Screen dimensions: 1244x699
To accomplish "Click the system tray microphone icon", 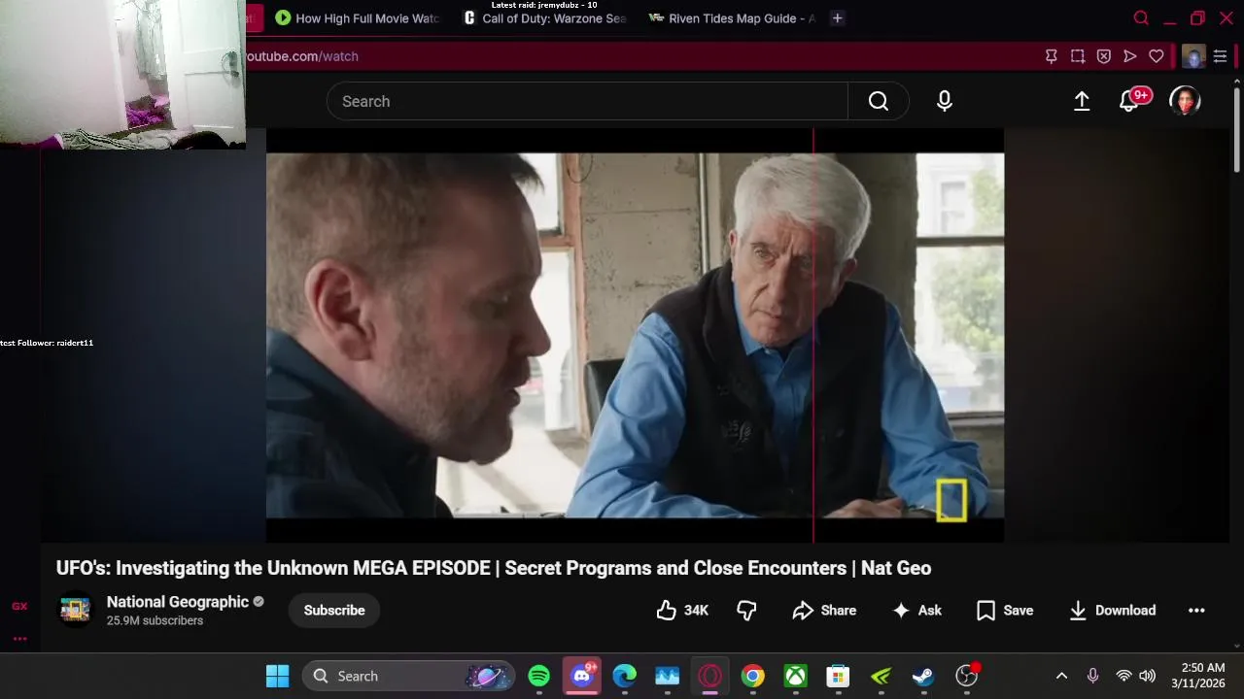I will tap(1092, 676).
